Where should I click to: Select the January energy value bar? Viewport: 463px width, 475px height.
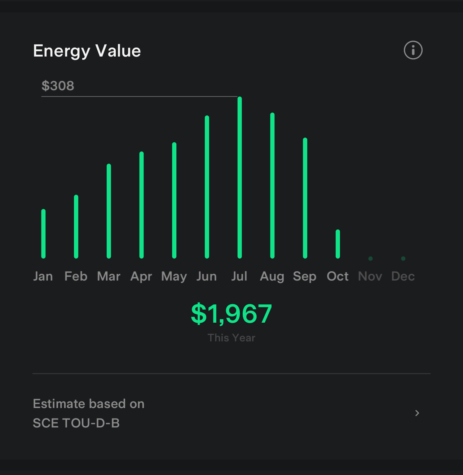click(43, 234)
